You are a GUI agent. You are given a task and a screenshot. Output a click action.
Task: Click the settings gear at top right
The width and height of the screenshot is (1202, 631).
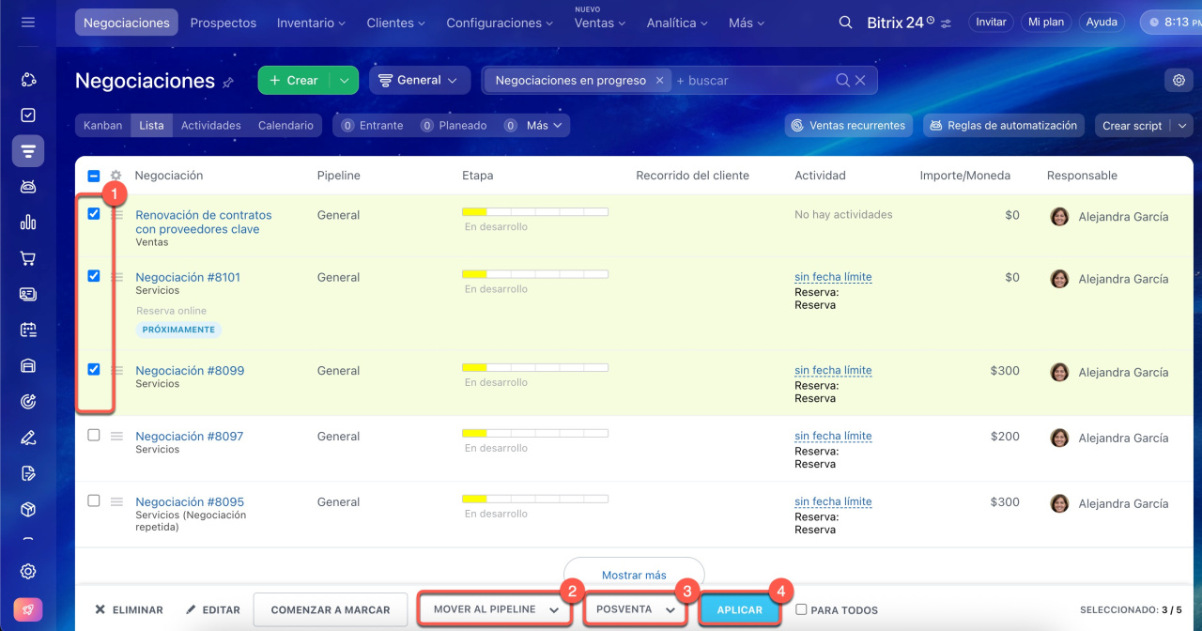1179,81
